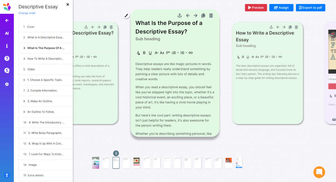Delete the slide using the trash icon
This screenshot has width=336, height=182.
click(x=211, y=15)
